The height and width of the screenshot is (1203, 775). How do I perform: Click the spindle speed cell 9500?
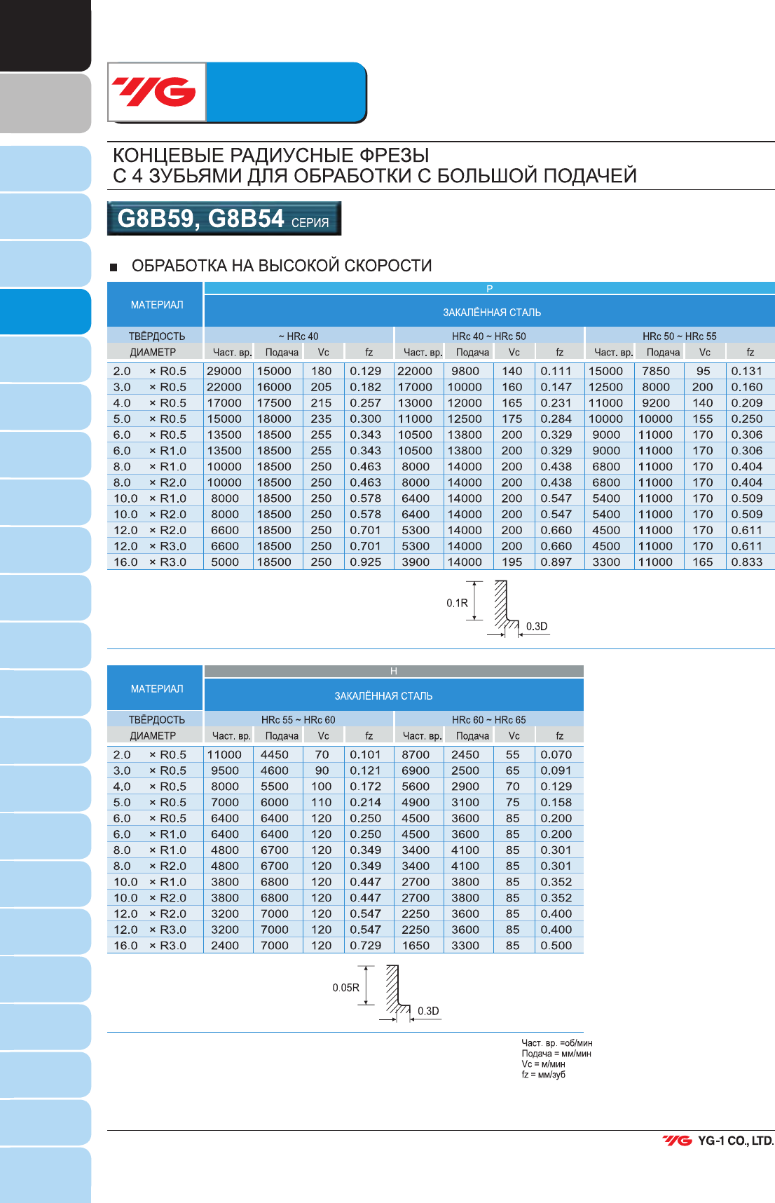[x=225, y=770]
